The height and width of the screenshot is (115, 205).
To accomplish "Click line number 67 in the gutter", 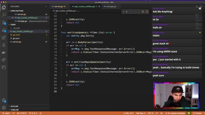I will [55, 33].
